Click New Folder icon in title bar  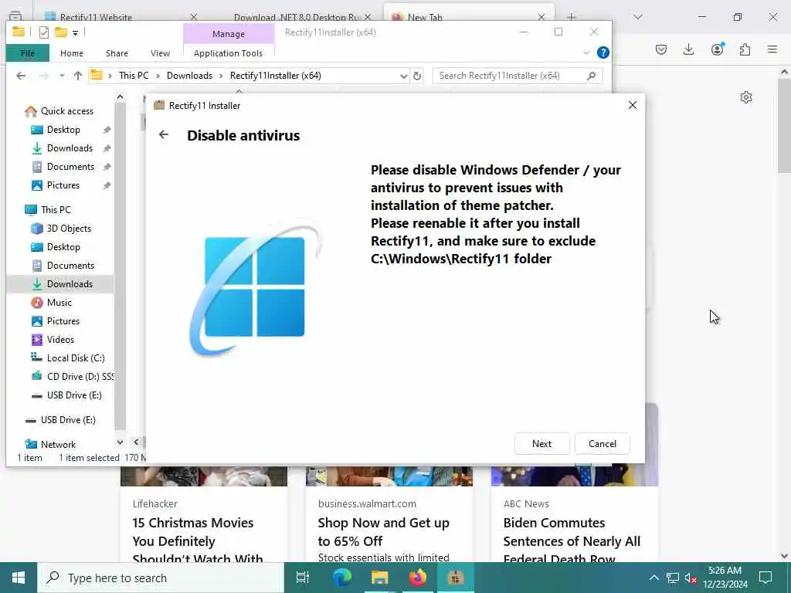(x=61, y=32)
